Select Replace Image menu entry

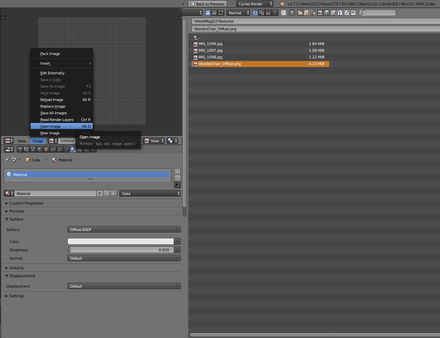pyautogui.click(x=53, y=106)
